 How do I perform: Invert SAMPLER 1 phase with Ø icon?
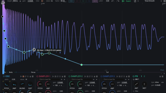tap(58, 76)
